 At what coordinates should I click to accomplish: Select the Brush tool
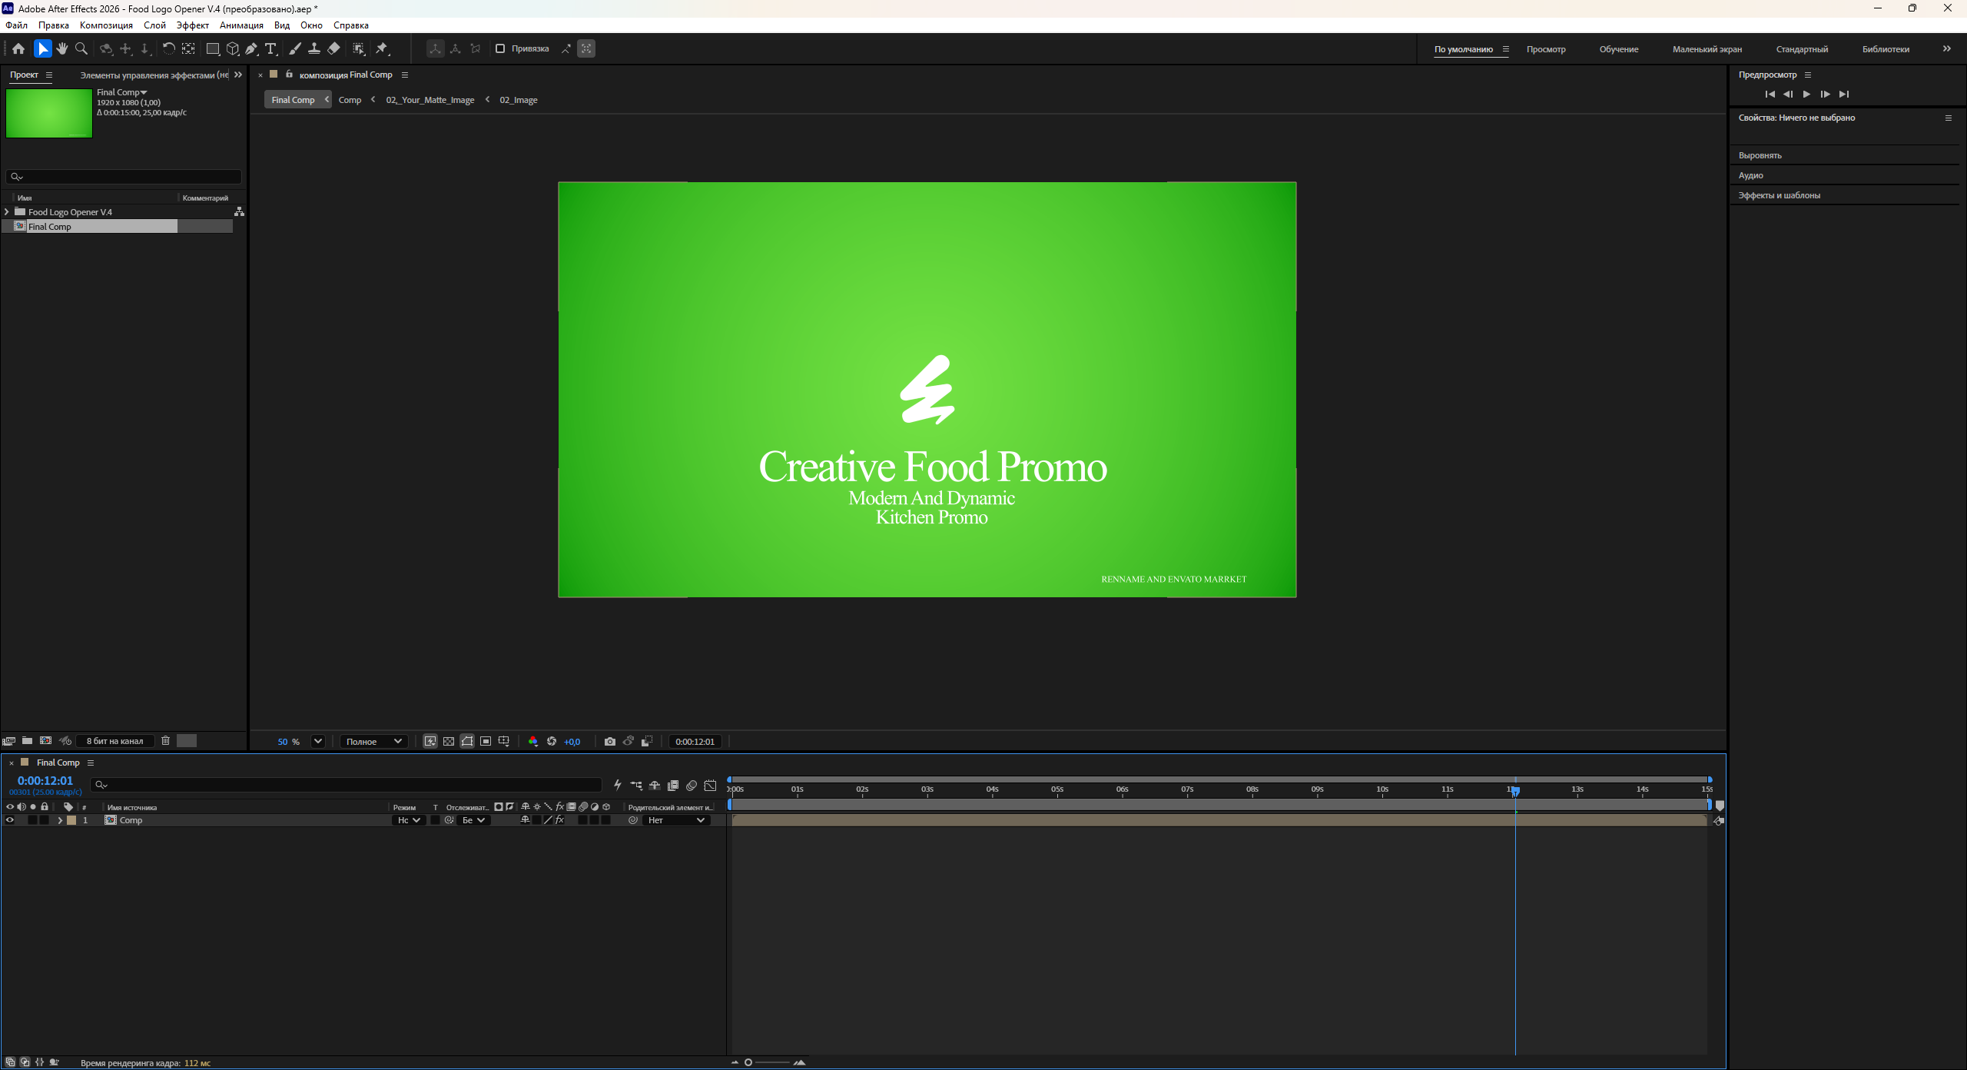pyautogui.click(x=295, y=48)
